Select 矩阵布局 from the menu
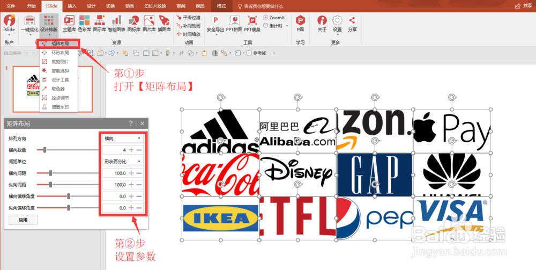The height and width of the screenshot is (270, 536). pos(59,44)
